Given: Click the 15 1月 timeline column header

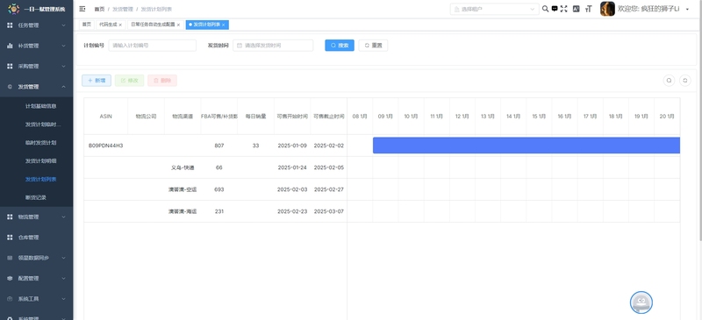Looking at the screenshot, I should pos(539,117).
